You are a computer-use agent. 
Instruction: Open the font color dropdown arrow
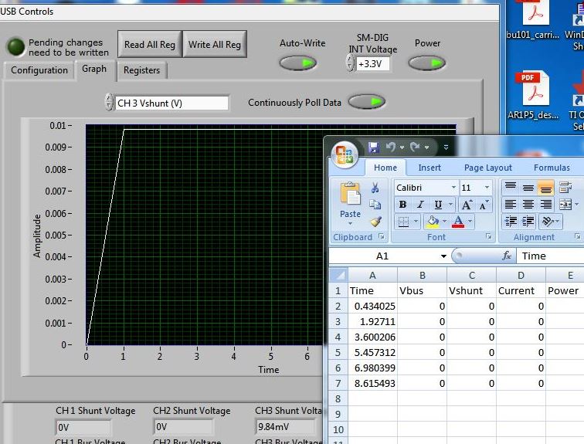[470, 222]
